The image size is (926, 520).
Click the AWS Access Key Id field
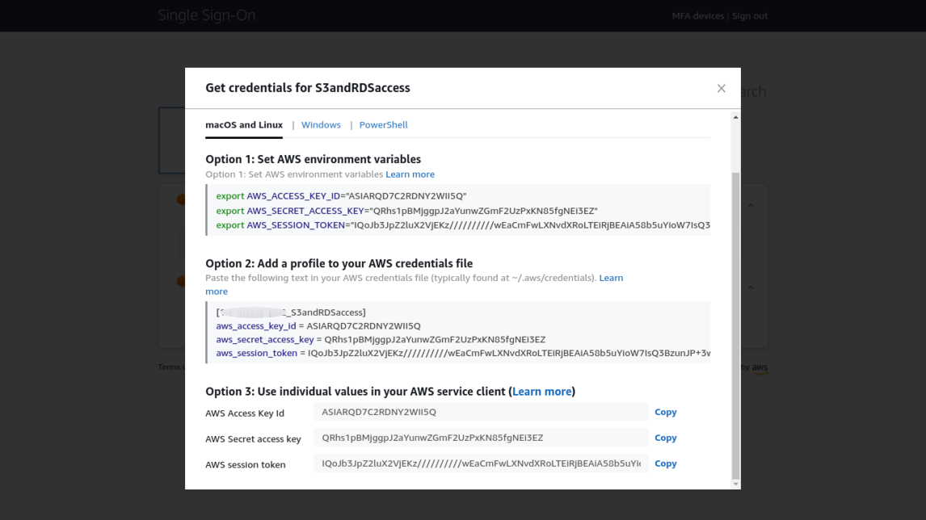(480, 412)
